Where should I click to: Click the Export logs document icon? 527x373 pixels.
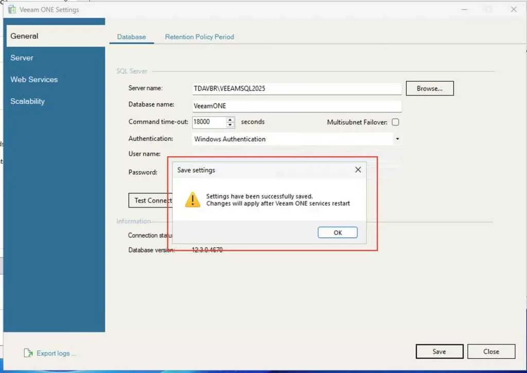(28, 353)
